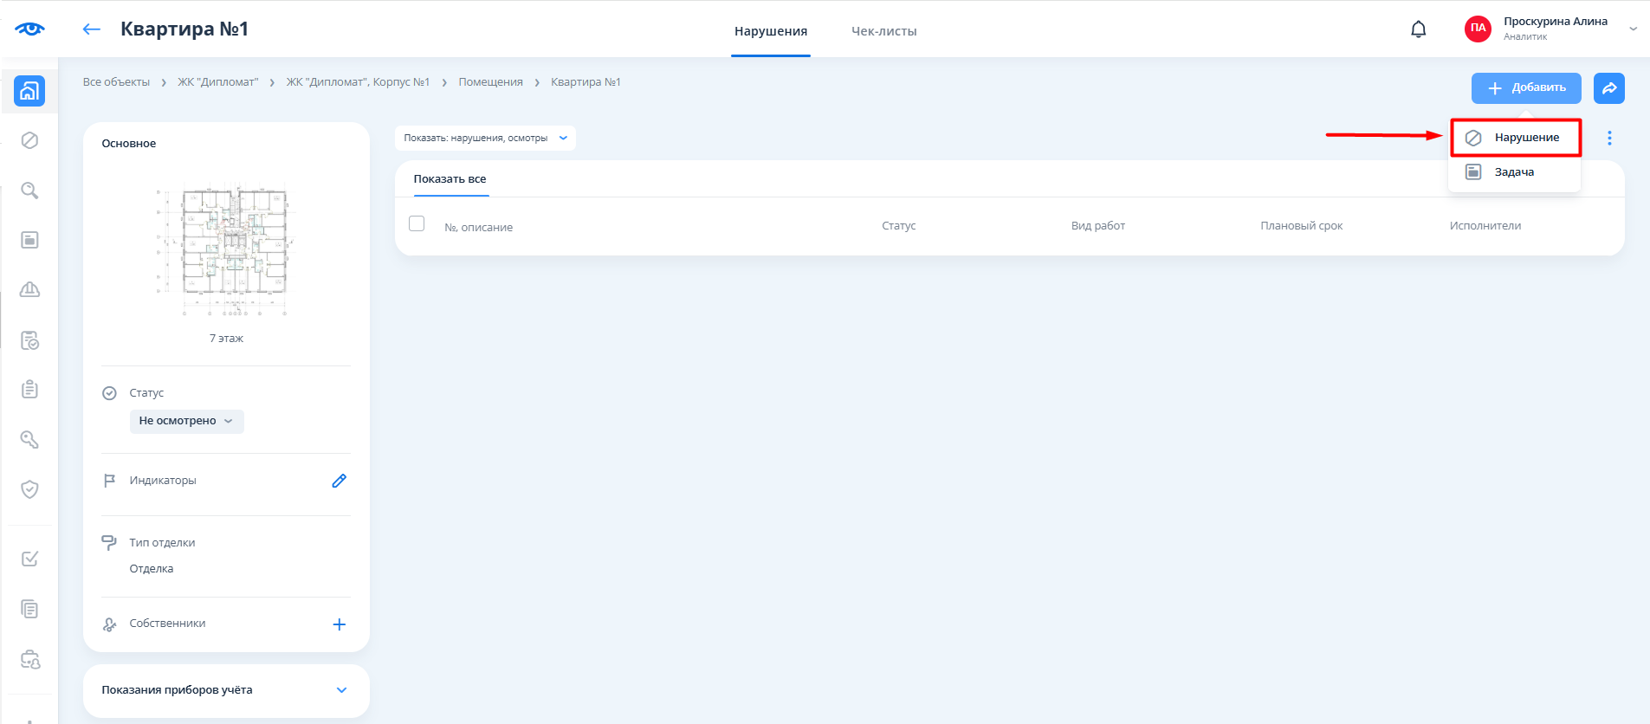Viewport: 1650px width, 724px height.
Task: Open the objects home icon in sidebar
Action: (29, 91)
